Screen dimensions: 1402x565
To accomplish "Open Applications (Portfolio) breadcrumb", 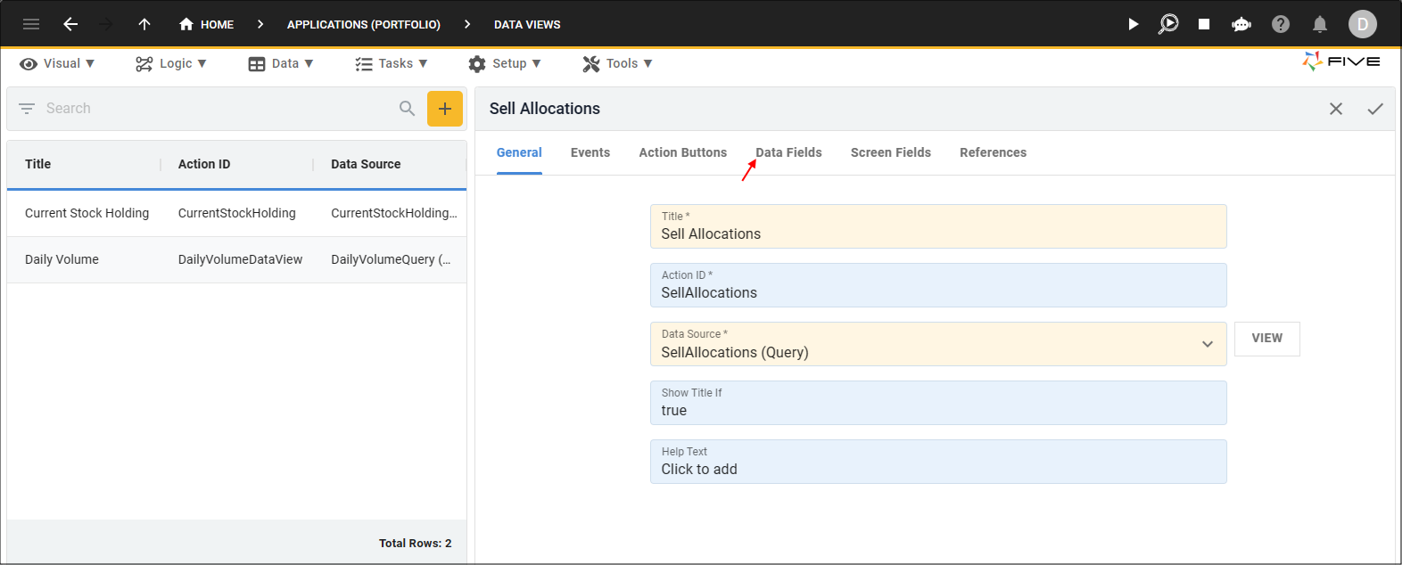I will coord(364,24).
